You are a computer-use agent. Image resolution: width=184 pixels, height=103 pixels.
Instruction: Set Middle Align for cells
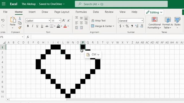point(81,18)
